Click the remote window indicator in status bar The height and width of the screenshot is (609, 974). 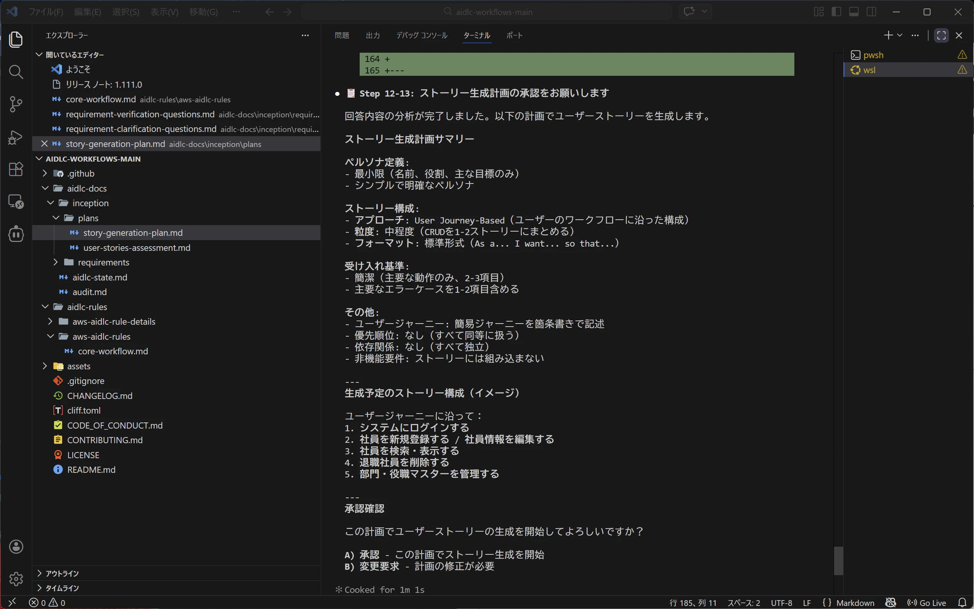point(12,602)
